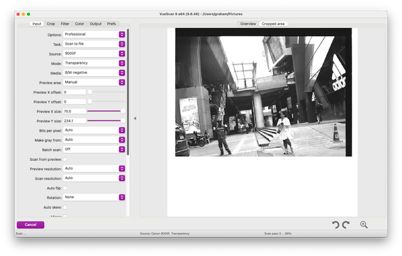
Task: Switch to the Color tab
Action: pos(79,24)
